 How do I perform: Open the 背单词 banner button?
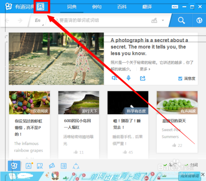click(x=190, y=176)
